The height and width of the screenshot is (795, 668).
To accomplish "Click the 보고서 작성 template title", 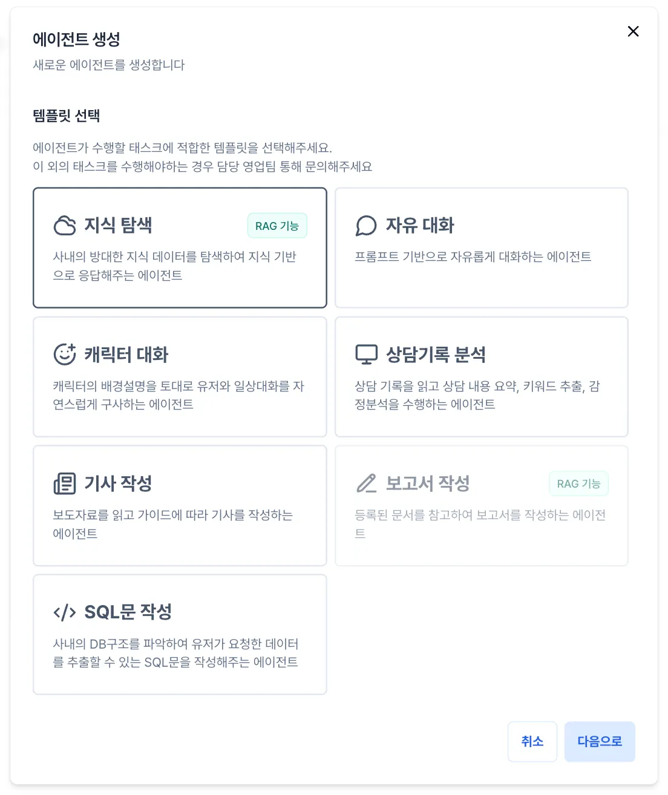I will [428, 483].
